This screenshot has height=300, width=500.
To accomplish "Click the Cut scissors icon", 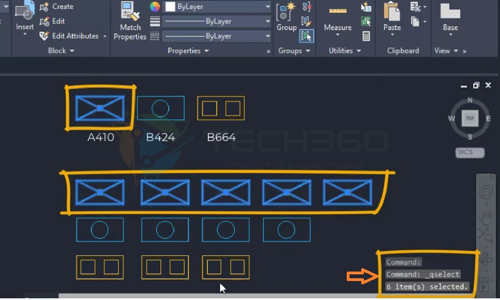I will coord(415,6).
